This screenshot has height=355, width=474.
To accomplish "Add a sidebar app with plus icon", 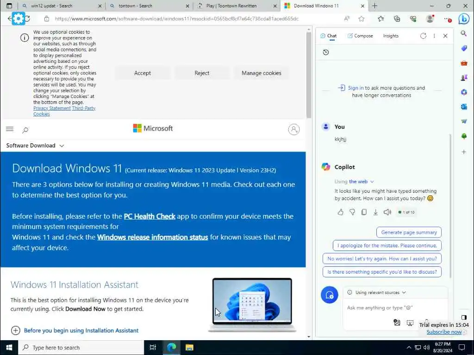I will (464, 152).
